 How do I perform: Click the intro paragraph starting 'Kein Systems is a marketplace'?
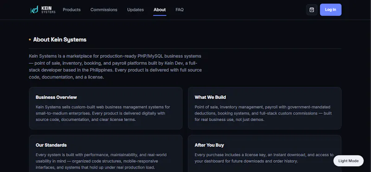coord(115,67)
